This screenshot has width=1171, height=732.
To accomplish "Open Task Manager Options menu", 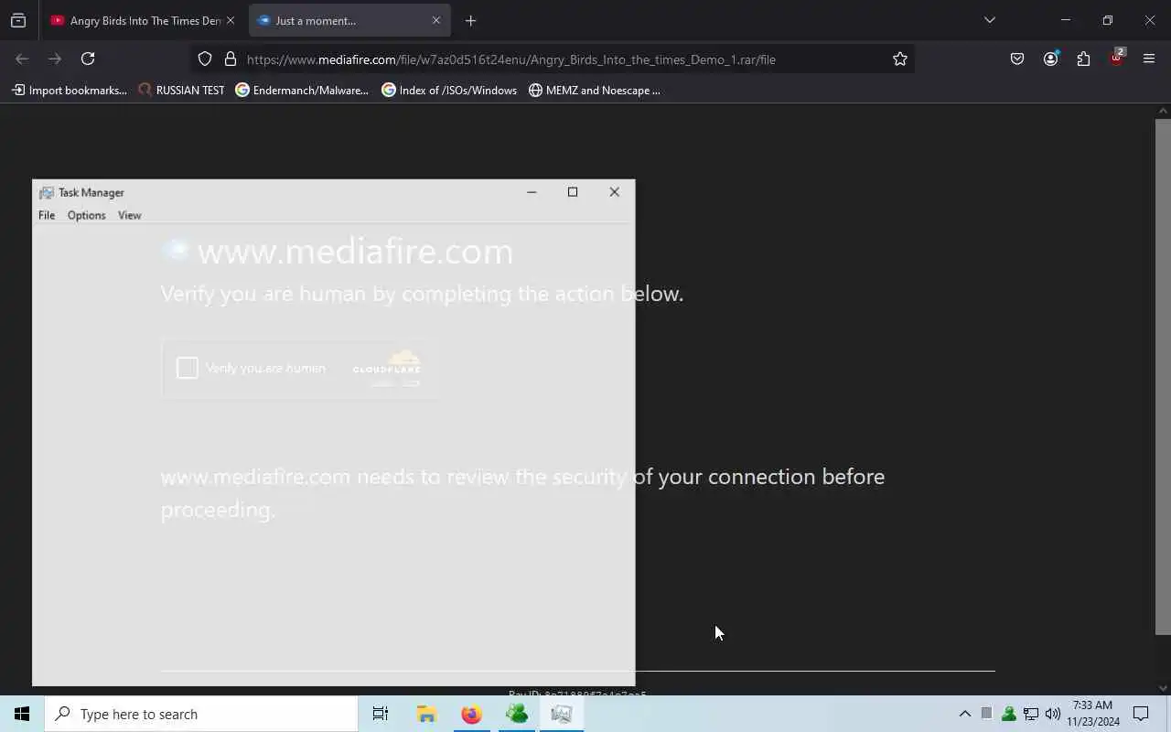I will tap(86, 215).
